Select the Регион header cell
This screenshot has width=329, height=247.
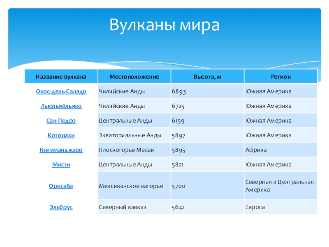coord(281,77)
